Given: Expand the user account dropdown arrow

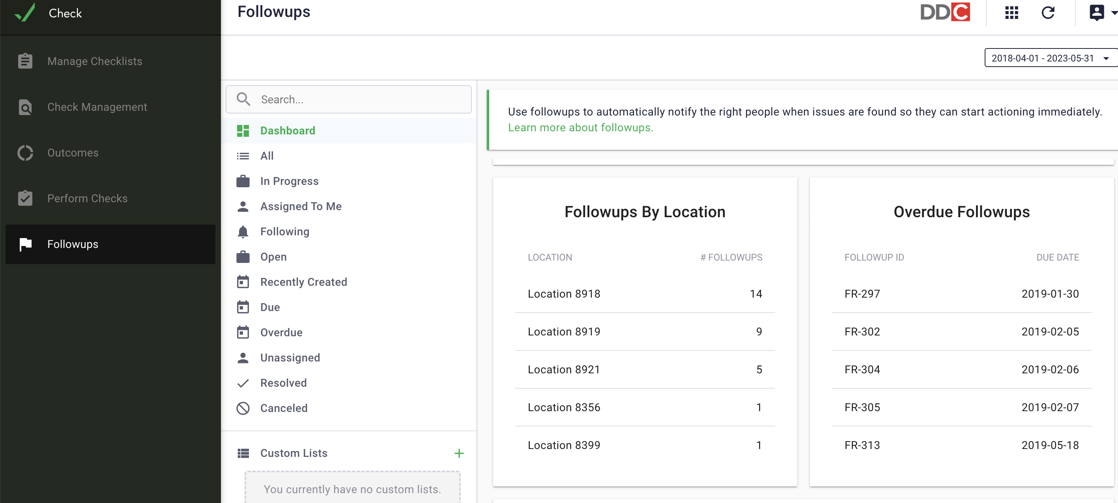Looking at the screenshot, I should click(1113, 13).
